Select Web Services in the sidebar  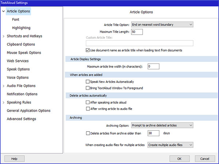[x=18, y=61]
